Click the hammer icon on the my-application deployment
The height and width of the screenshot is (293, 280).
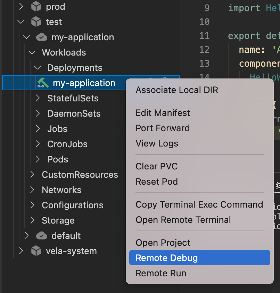[x=43, y=83]
